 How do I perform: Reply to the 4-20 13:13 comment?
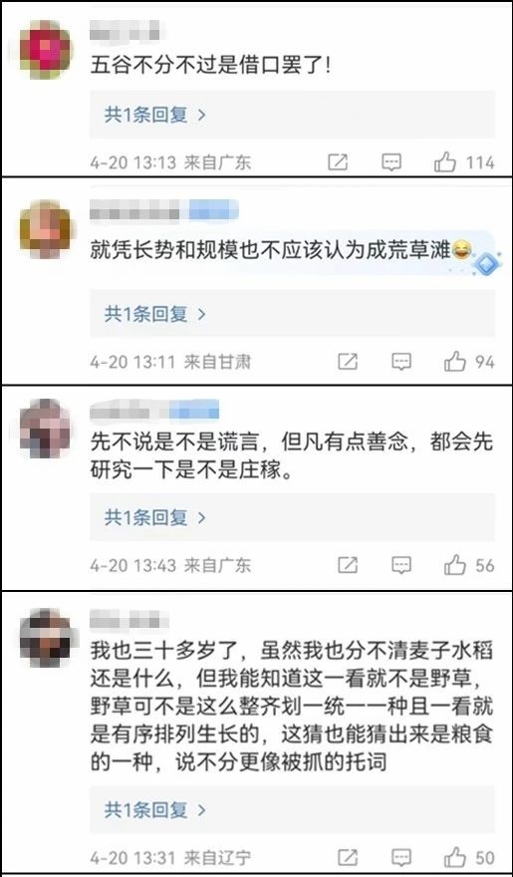click(391, 162)
